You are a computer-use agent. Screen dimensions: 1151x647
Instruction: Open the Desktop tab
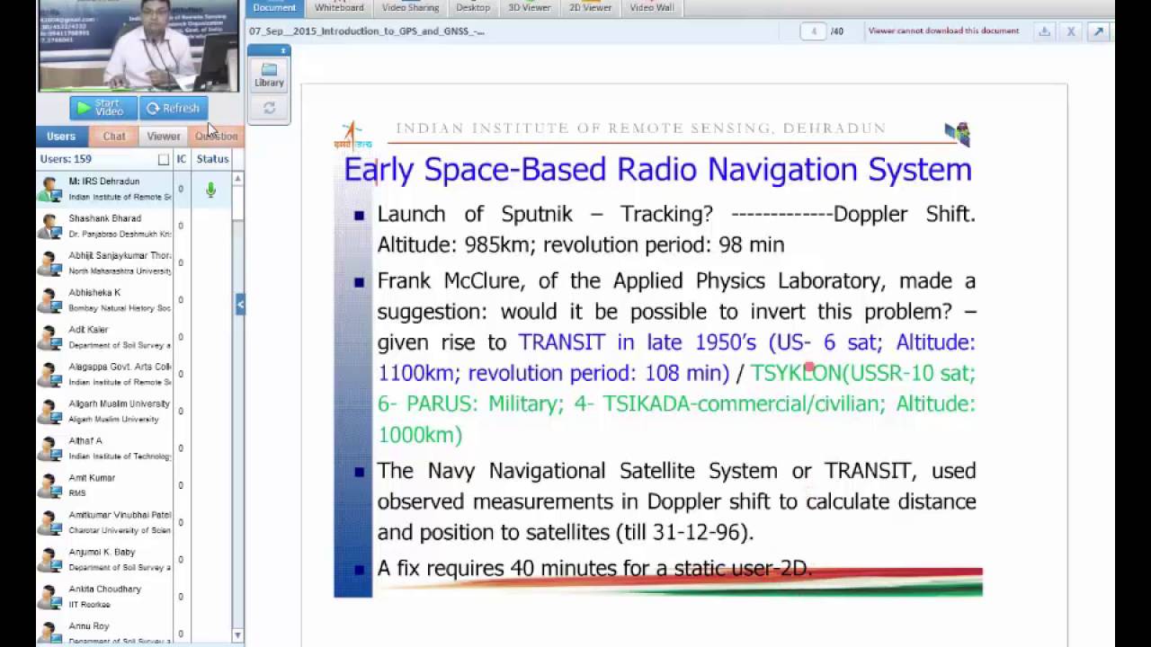click(x=473, y=7)
